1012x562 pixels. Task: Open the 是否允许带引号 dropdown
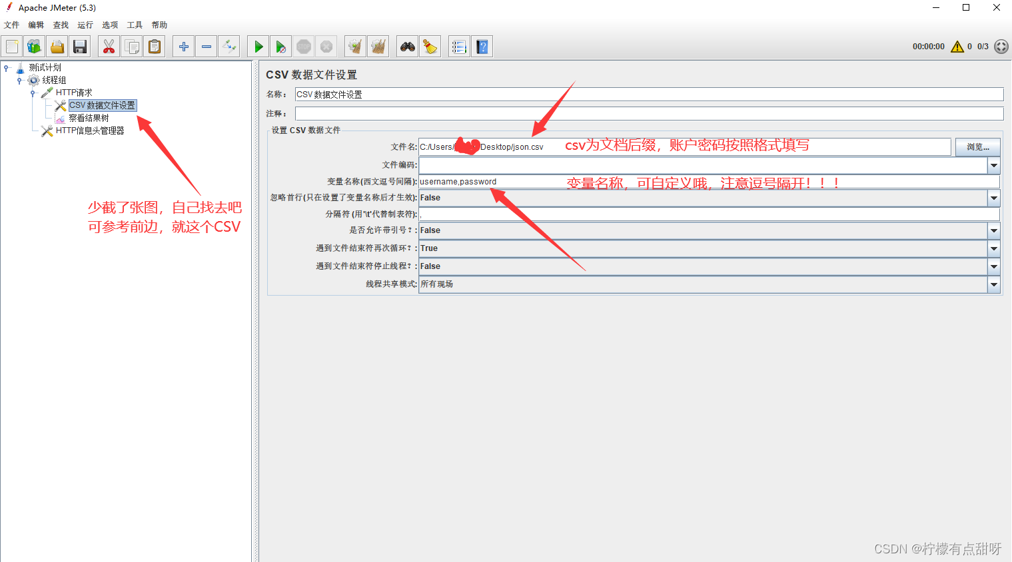click(x=994, y=230)
